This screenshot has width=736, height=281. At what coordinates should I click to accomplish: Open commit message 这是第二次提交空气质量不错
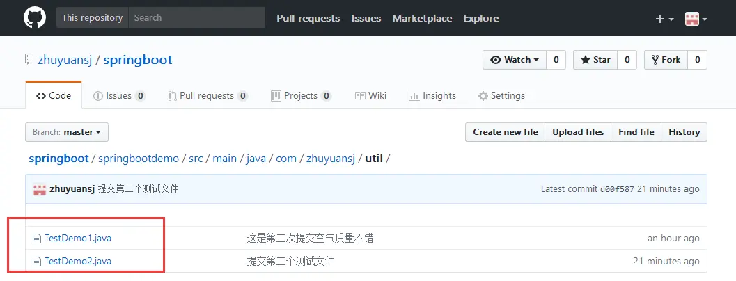(310, 239)
